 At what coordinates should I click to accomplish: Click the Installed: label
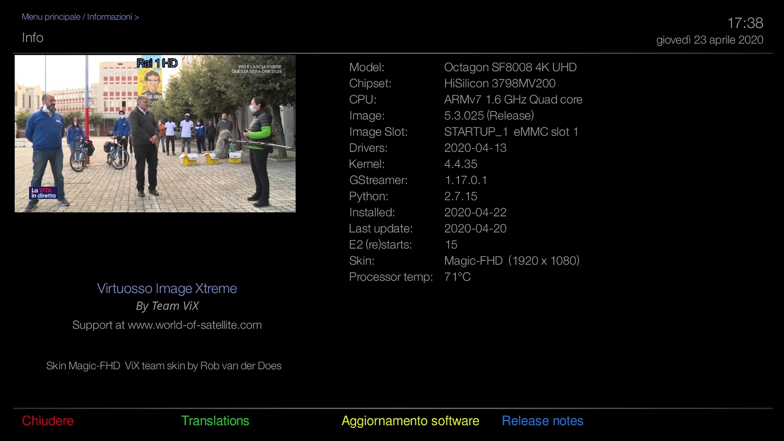tap(372, 212)
